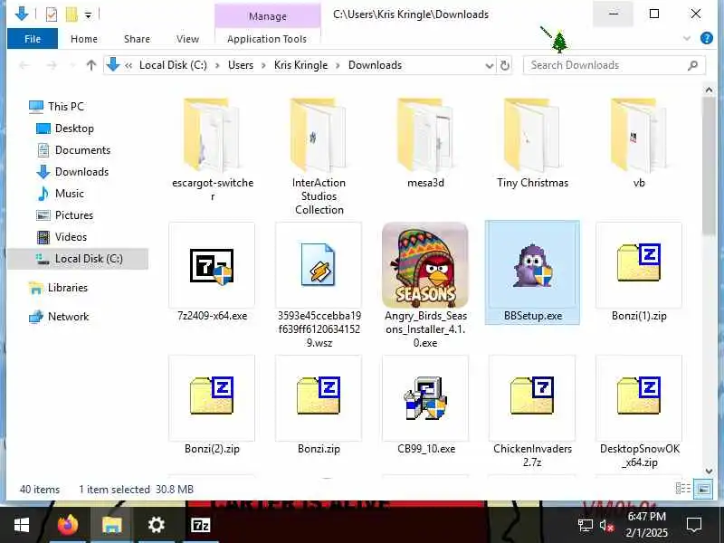This screenshot has height=543, width=724.
Task: Switch to the Home ribbon tab
Action: click(83, 39)
